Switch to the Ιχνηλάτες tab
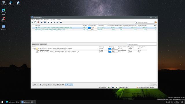 [43, 85]
